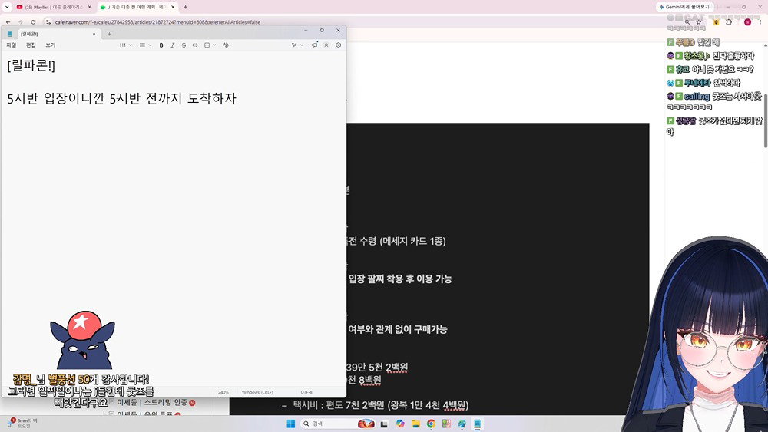Open Notepad 편집 menu
The height and width of the screenshot is (432, 768).
tap(31, 45)
